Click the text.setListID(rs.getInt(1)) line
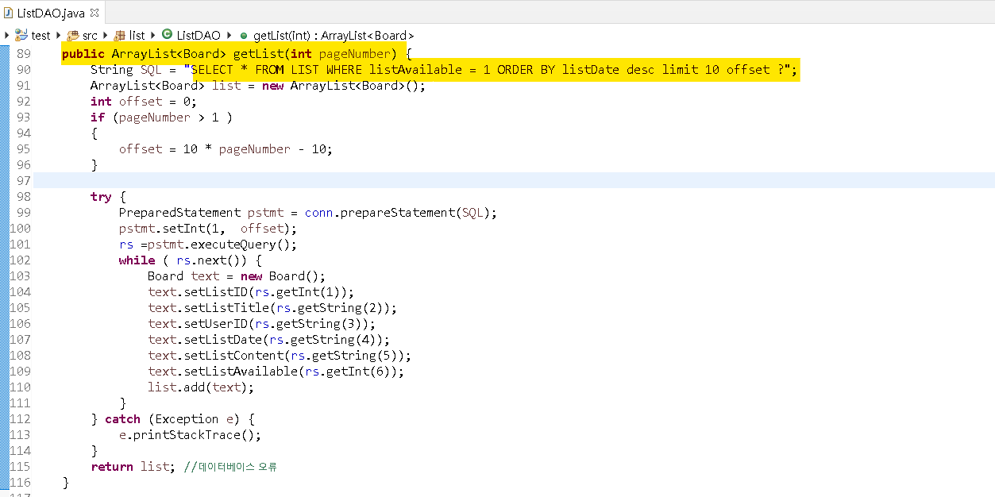995x497 pixels. coord(251,291)
